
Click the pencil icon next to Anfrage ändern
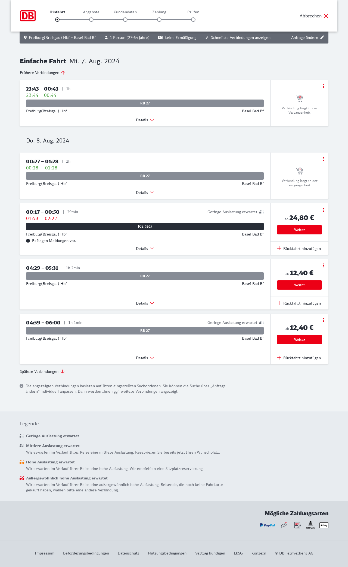pos(322,38)
